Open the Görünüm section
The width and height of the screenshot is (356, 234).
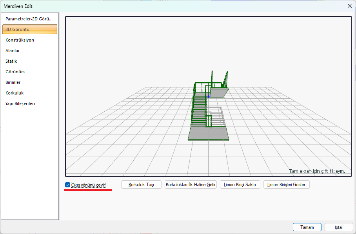[29, 72]
